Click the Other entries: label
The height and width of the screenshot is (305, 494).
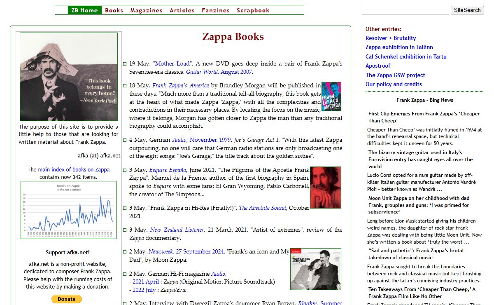[383, 29]
